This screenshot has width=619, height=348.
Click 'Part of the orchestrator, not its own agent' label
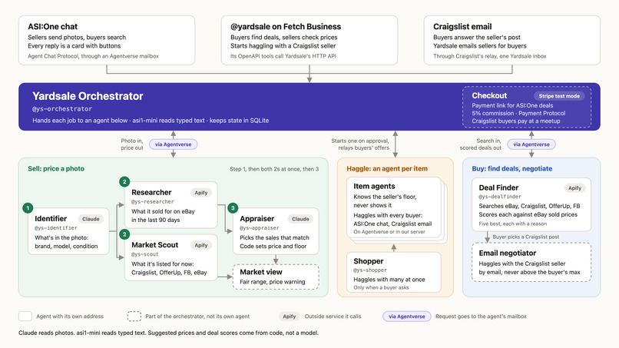[x=197, y=316]
